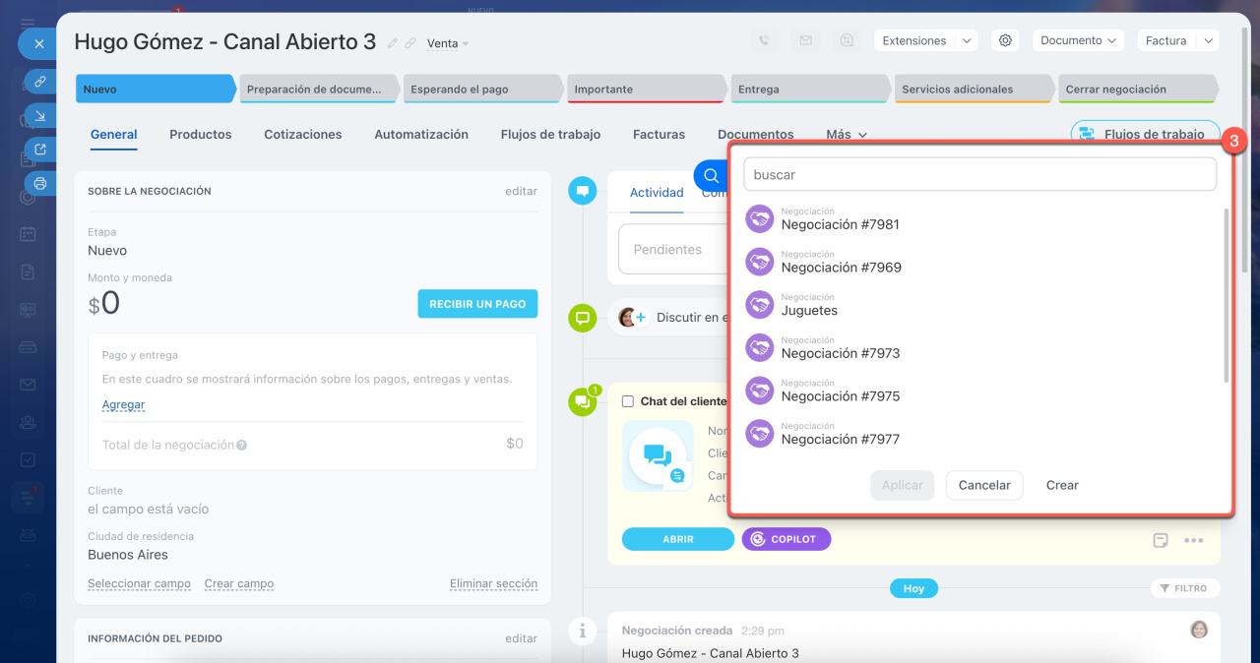The width and height of the screenshot is (1260, 663).
Task: Expand the Documento dropdown
Action: tap(1077, 40)
